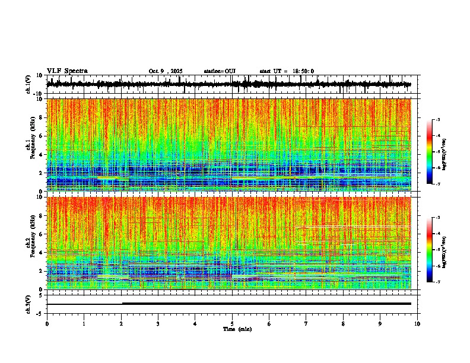Viewport: 470px width, 363px height.
Task: Click the "ch.3(V)" axis label
Action: [x=28, y=304]
